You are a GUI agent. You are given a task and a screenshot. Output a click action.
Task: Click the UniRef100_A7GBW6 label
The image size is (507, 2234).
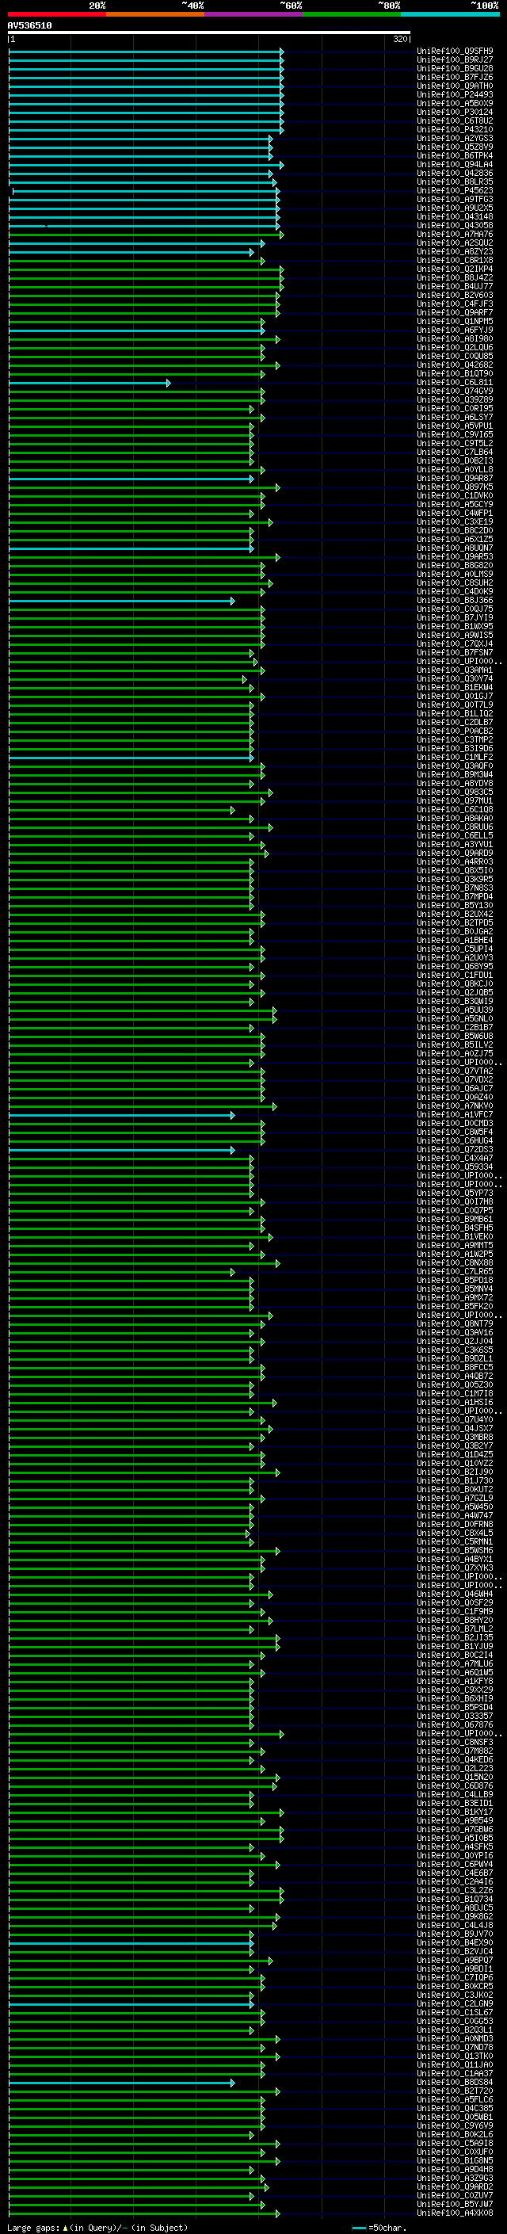[x=455, y=1830]
